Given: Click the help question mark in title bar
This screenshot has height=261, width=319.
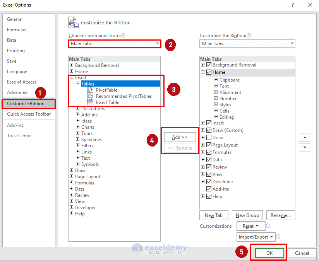Looking at the screenshot, I should point(293,5).
